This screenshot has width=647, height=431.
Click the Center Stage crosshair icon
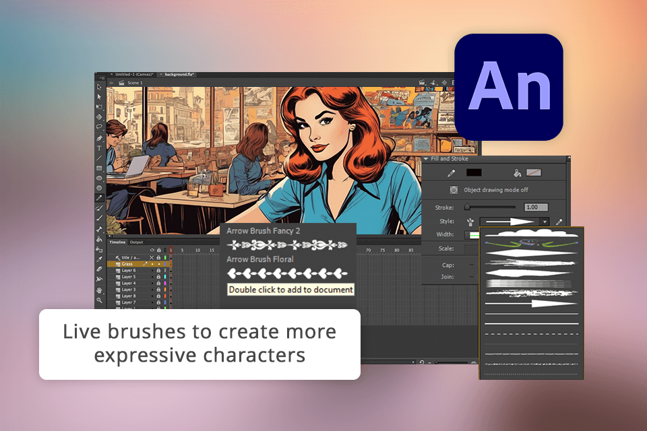444,82
